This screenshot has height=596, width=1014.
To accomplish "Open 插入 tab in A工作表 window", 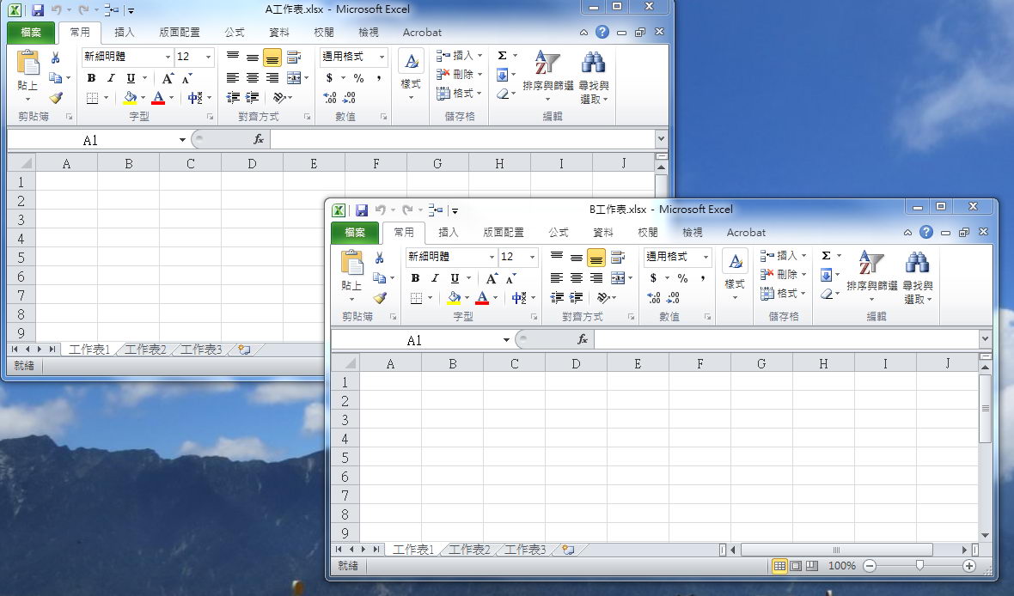I will click(124, 33).
